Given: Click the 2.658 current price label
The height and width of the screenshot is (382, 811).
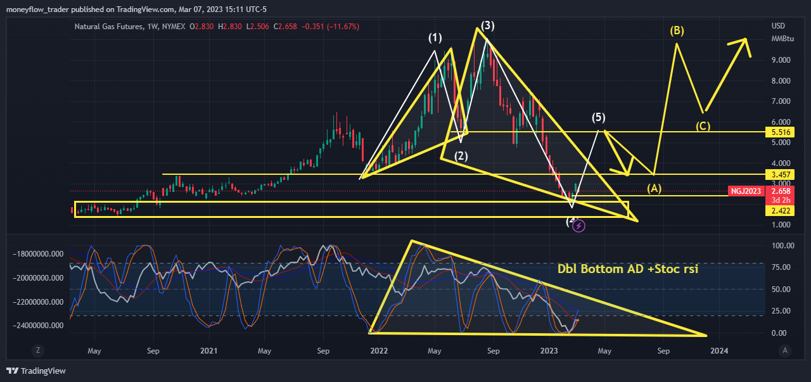Looking at the screenshot, I should pyautogui.click(x=779, y=191).
